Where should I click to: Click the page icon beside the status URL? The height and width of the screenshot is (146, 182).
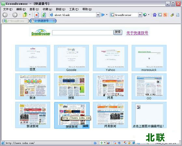click(x=3, y=143)
